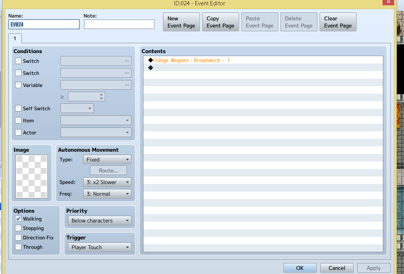Screen dimensions: 404x274
Task: Open the Freq dropdown showing Normal
Action: pyautogui.click(x=107, y=194)
